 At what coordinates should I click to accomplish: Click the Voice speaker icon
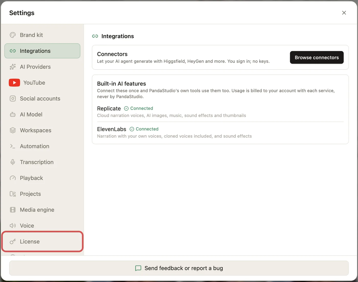[13, 226]
